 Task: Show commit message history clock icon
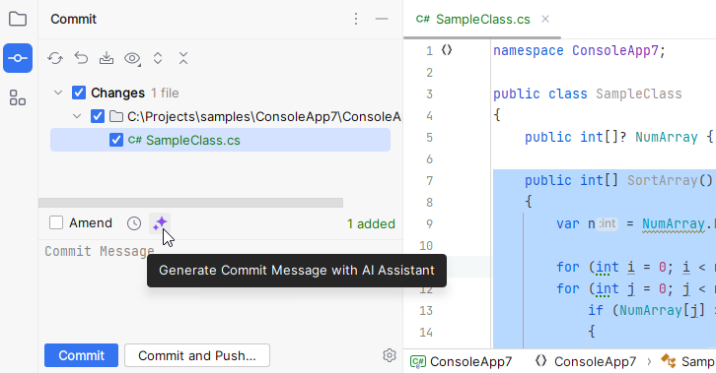point(134,223)
